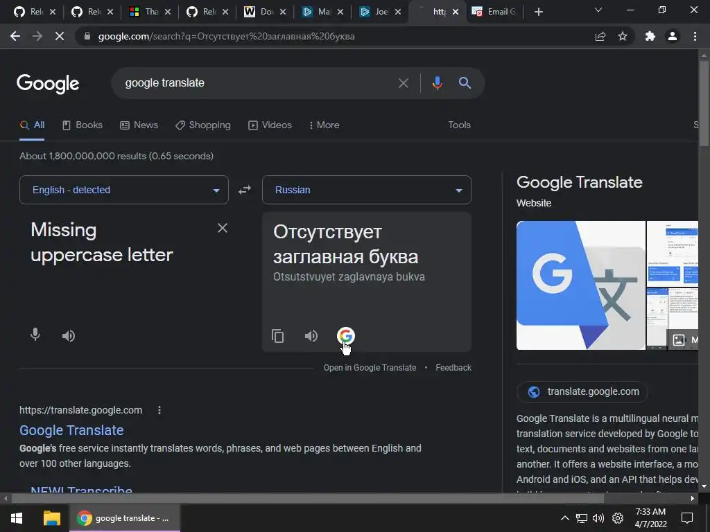Open the Chrome three-dot menu
710x532 pixels.
695,36
